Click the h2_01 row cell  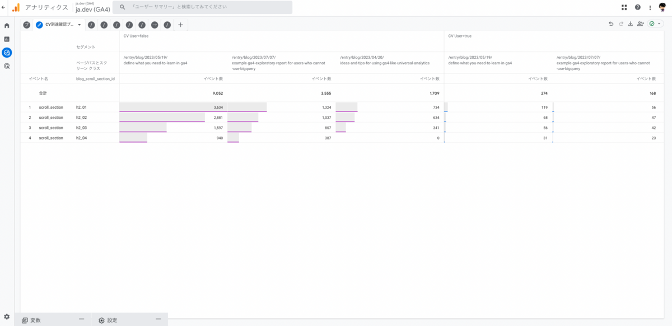tap(82, 107)
